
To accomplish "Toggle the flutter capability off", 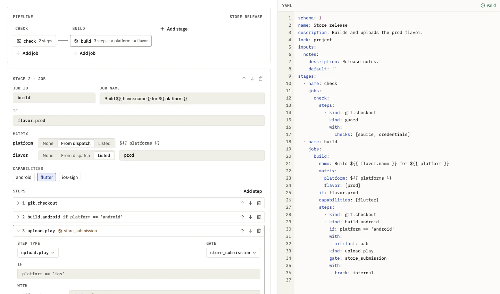I will [x=47, y=178].
